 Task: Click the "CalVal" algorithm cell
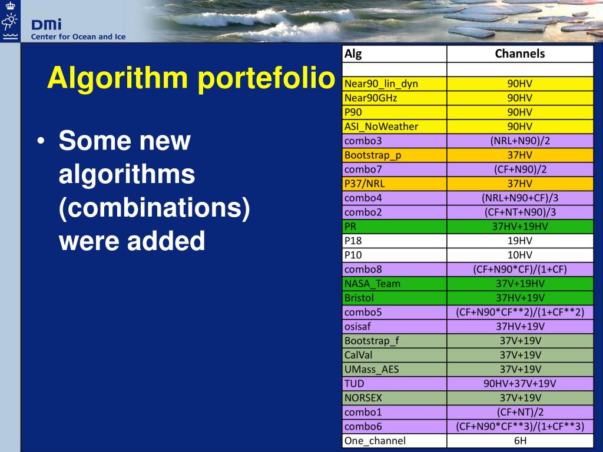395,355
